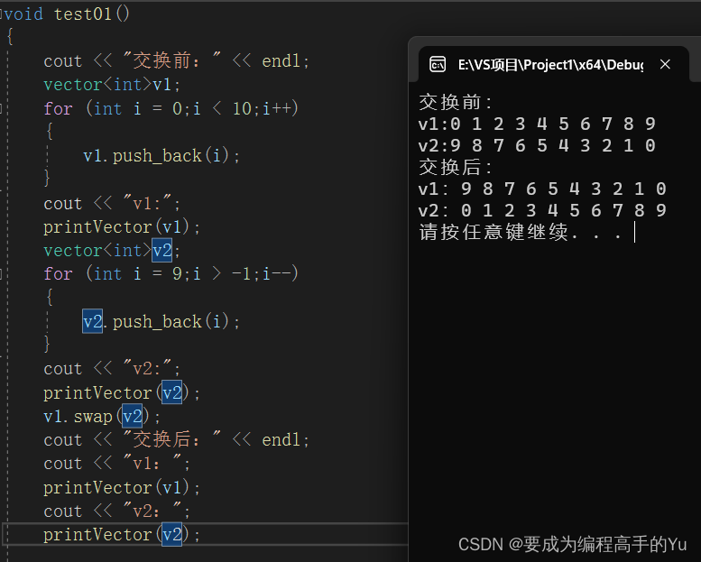
Task: Click the loop line 'for (int i = 9;i > -1;i--)'
Action: click(171, 273)
